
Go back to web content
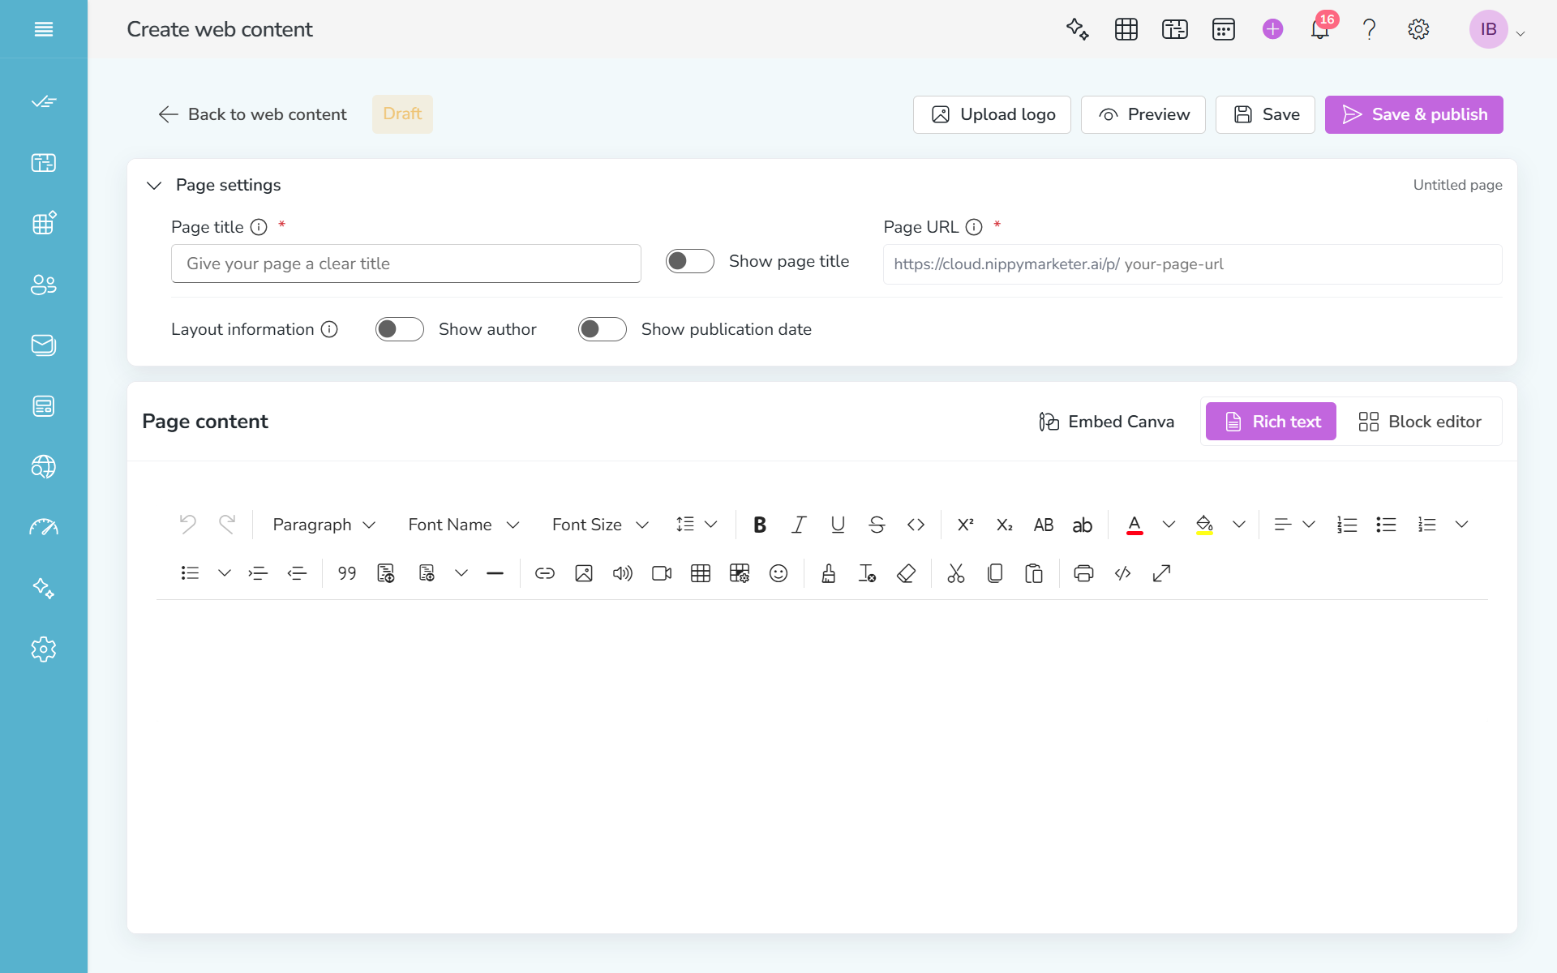point(252,114)
